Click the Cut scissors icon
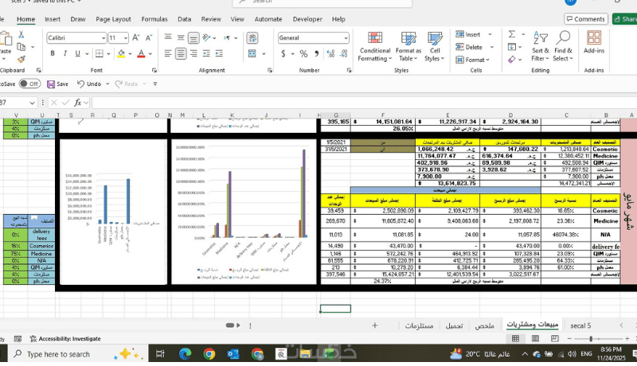The height and width of the screenshot is (366, 637). coord(21,35)
